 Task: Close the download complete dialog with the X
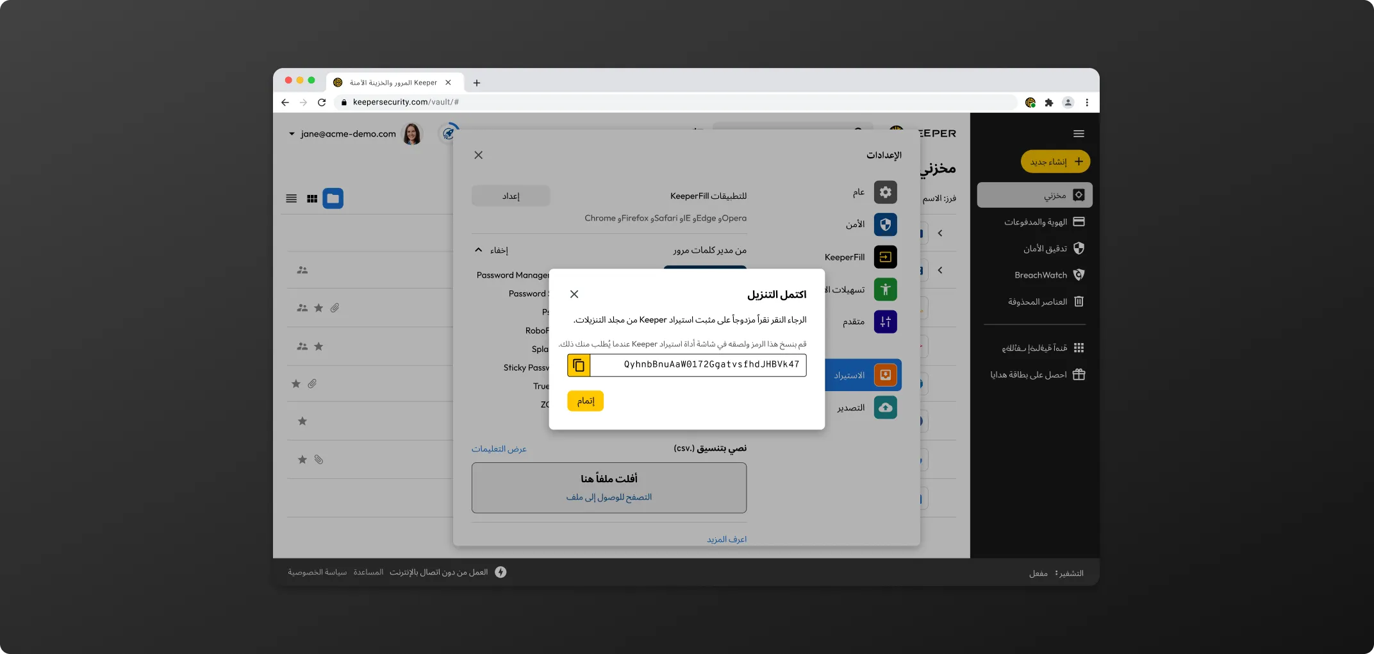[x=574, y=294]
